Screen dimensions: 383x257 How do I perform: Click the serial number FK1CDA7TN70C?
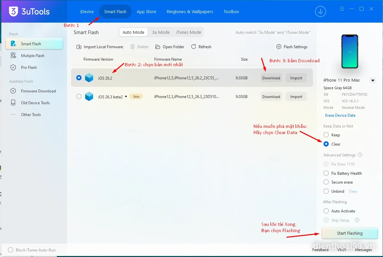pos(355,94)
